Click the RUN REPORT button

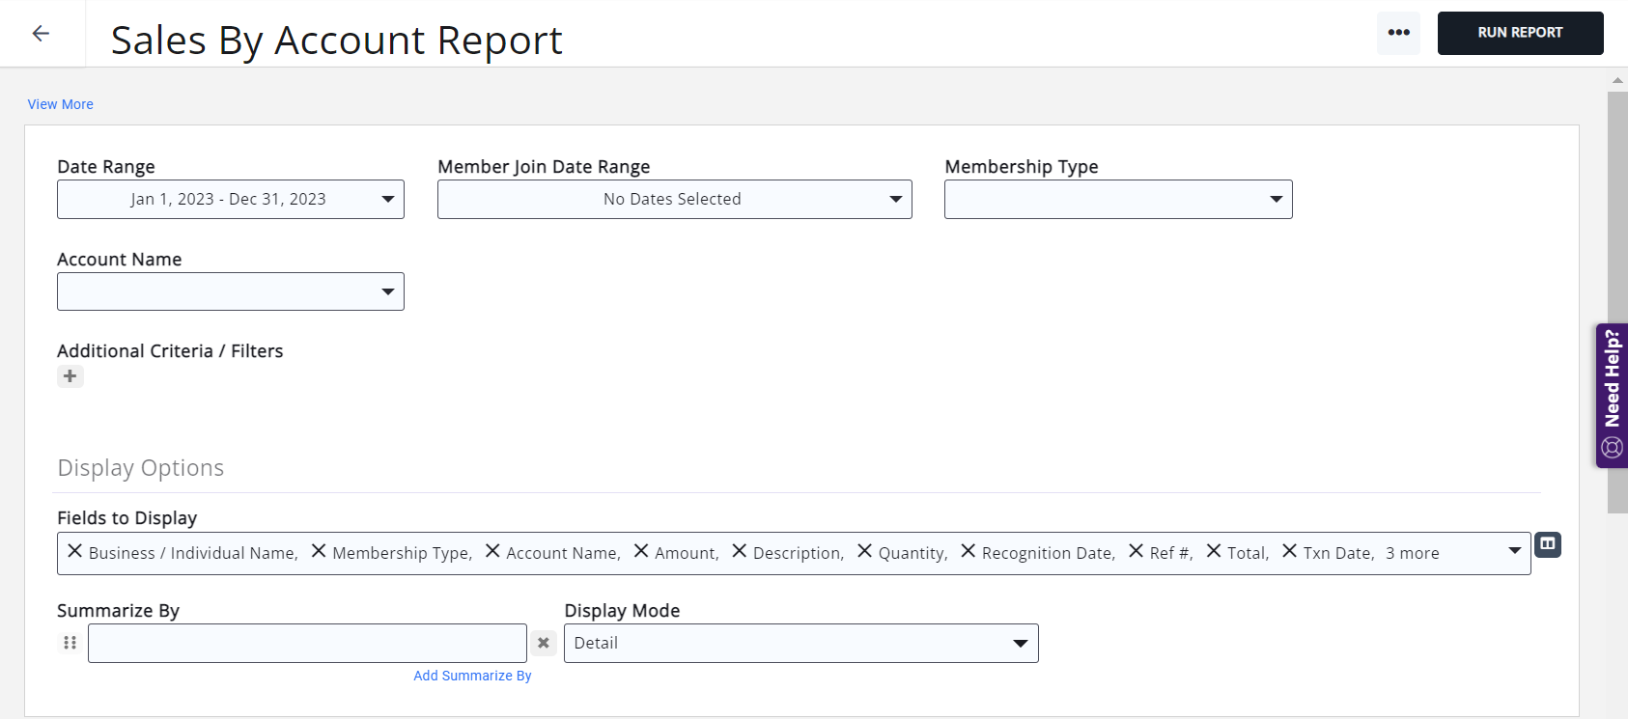point(1520,33)
